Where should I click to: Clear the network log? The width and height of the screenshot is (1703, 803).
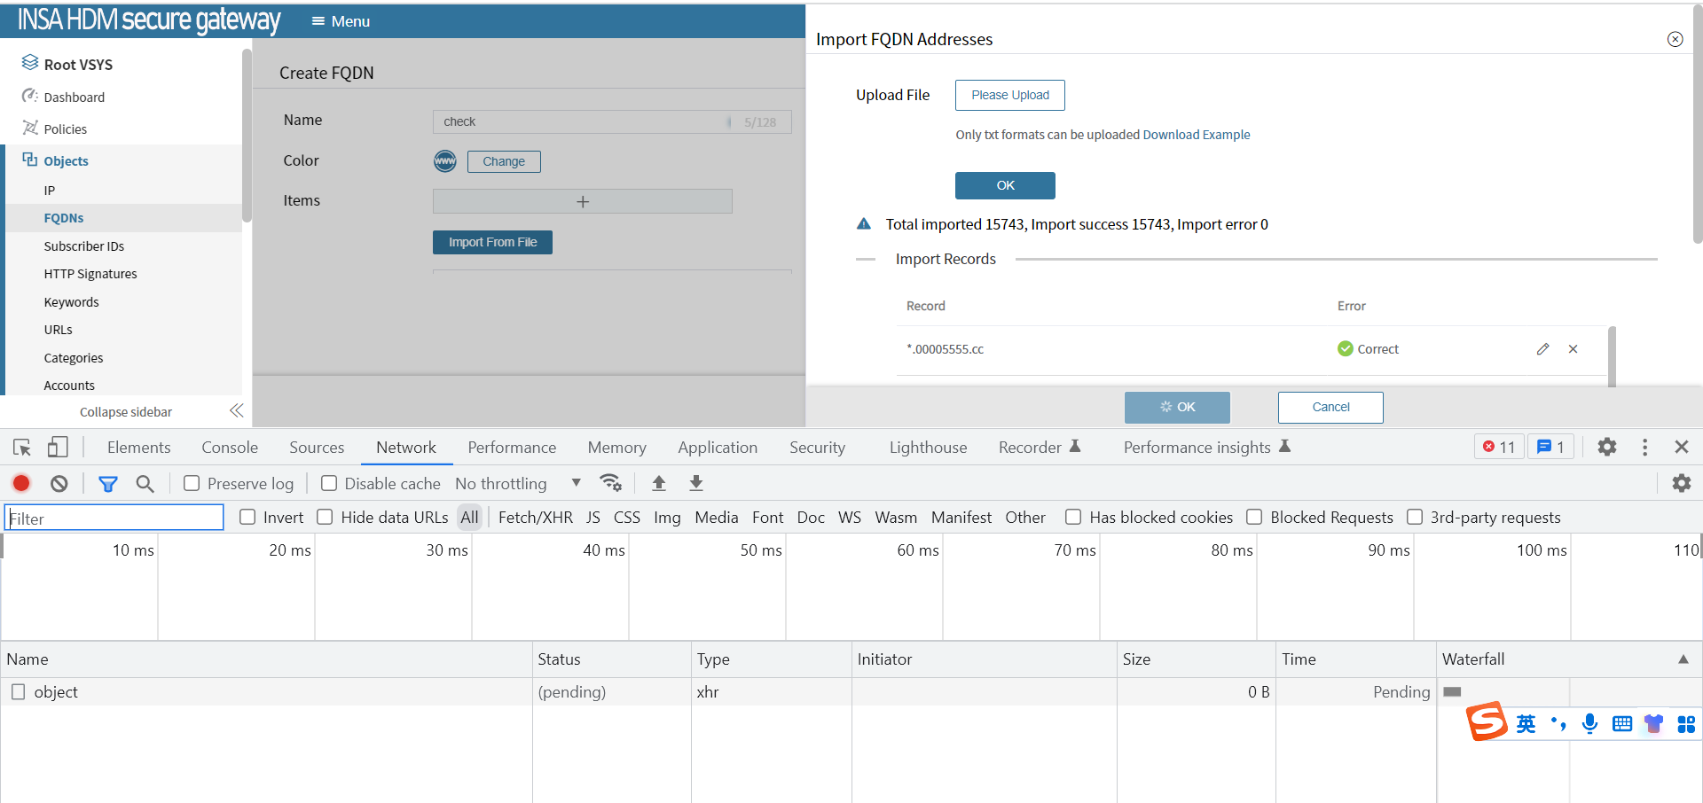pyautogui.click(x=59, y=483)
